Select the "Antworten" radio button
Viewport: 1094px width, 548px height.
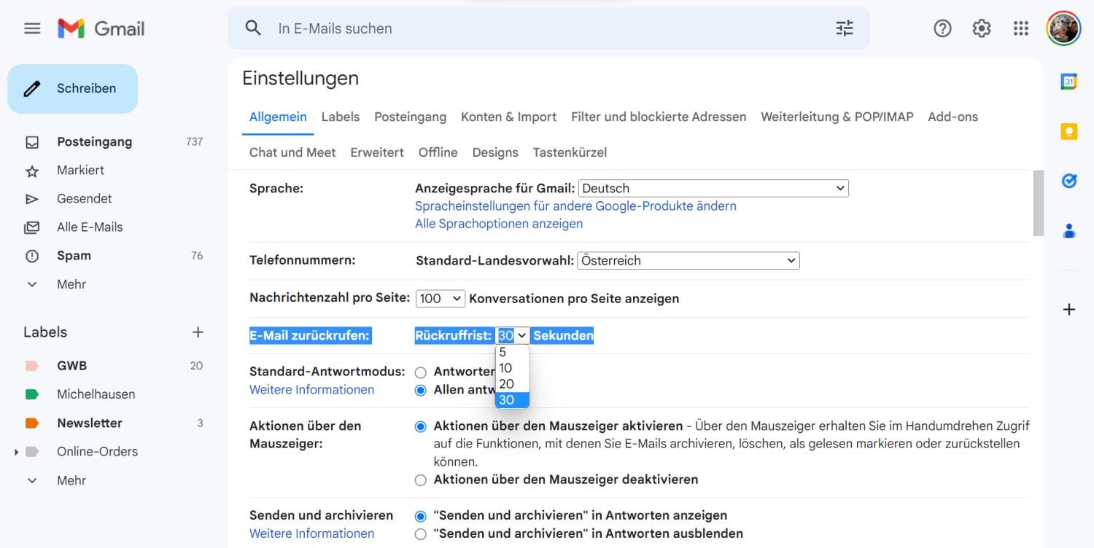(420, 372)
